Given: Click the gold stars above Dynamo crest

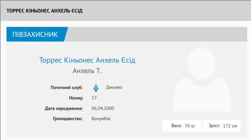Looking at the screenshot, I should [96, 84].
